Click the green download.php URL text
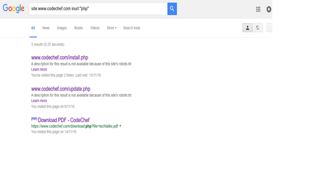Image resolution: width=330 pixels, height=185 pixels. point(75,126)
